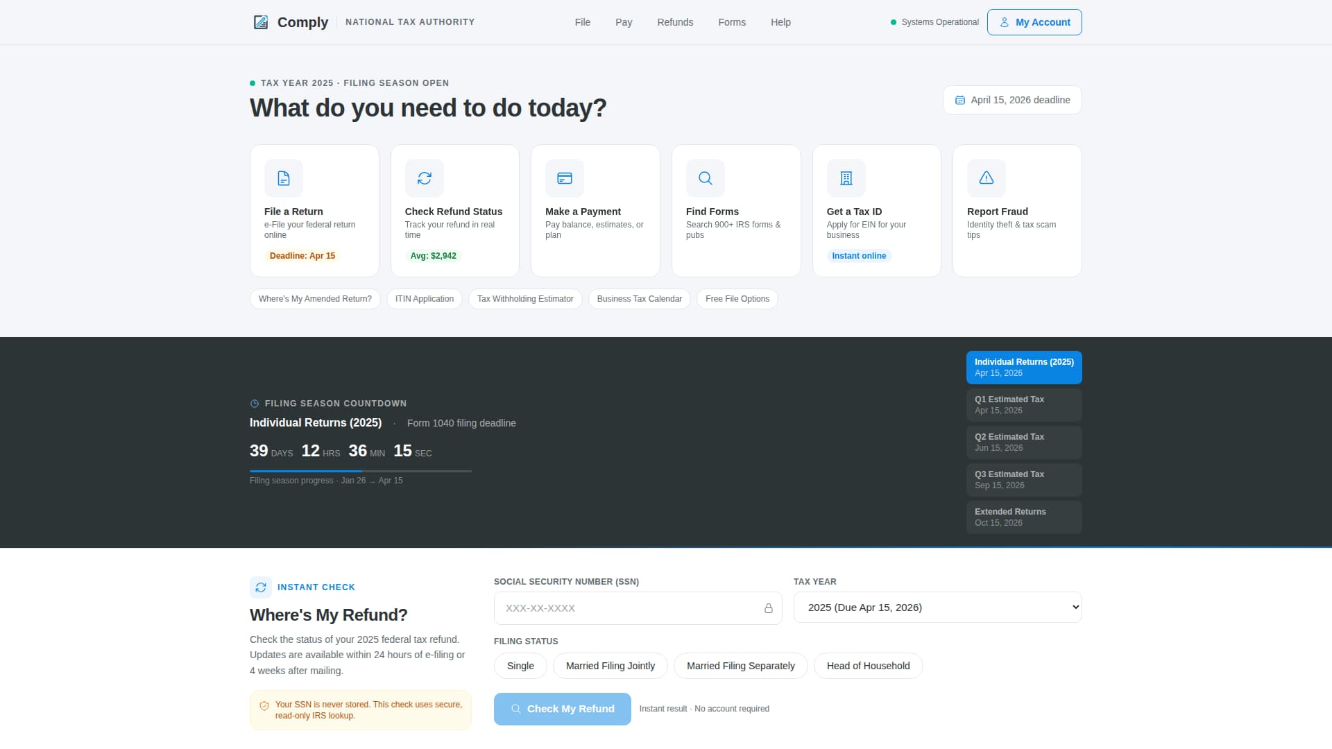Click the green Systems Operational status dot
The image size is (1332, 749).
(x=894, y=22)
